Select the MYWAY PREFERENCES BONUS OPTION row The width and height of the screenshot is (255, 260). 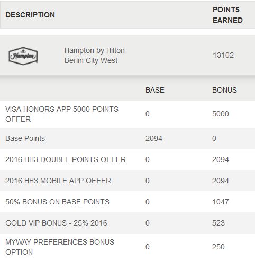coord(127,247)
